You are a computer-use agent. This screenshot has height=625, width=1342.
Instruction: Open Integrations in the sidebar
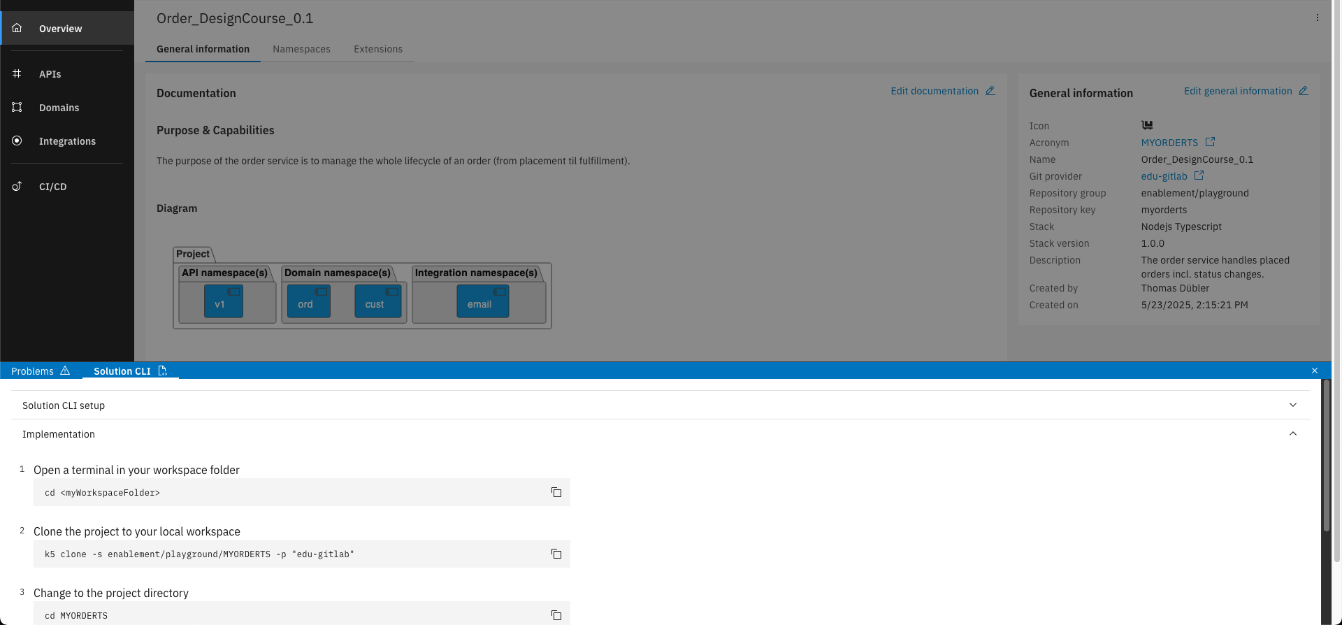coord(67,141)
